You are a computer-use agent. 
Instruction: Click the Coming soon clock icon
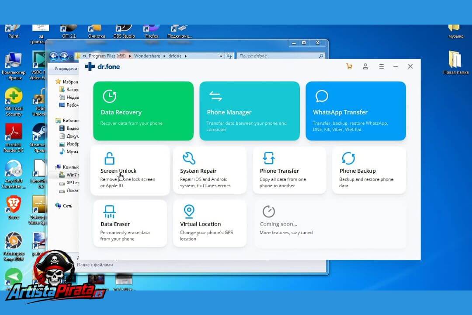click(x=268, y=211)
